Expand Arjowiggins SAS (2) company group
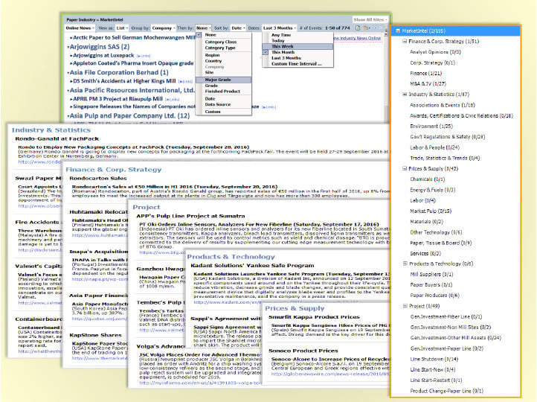Image resolution: width=537 pixels, height=402 pixels. point(100,47)
